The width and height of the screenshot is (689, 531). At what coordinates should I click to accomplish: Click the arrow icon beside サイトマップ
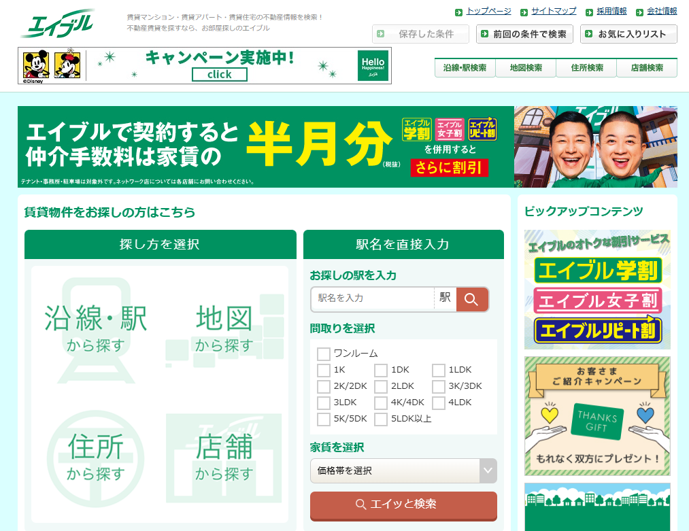pyautogui.click(x=524, y=12)
